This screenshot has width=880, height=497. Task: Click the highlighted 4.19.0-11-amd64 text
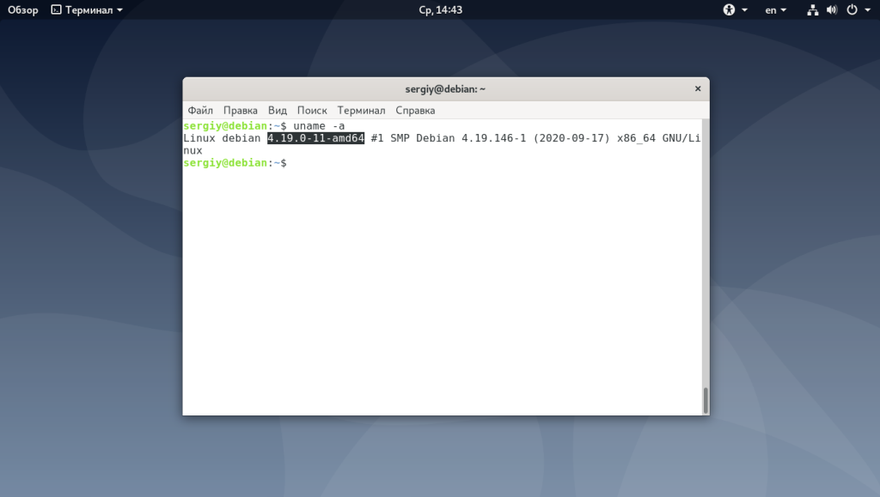click(316, 138)
